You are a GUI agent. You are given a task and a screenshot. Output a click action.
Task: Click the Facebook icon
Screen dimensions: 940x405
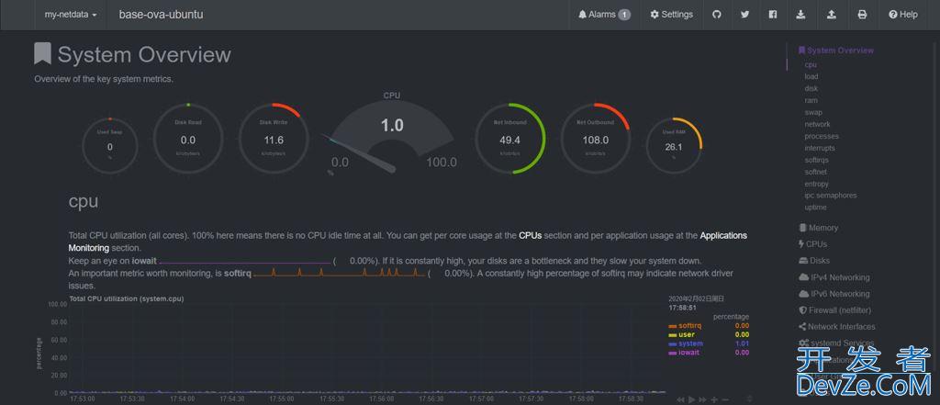coord(773,15)
